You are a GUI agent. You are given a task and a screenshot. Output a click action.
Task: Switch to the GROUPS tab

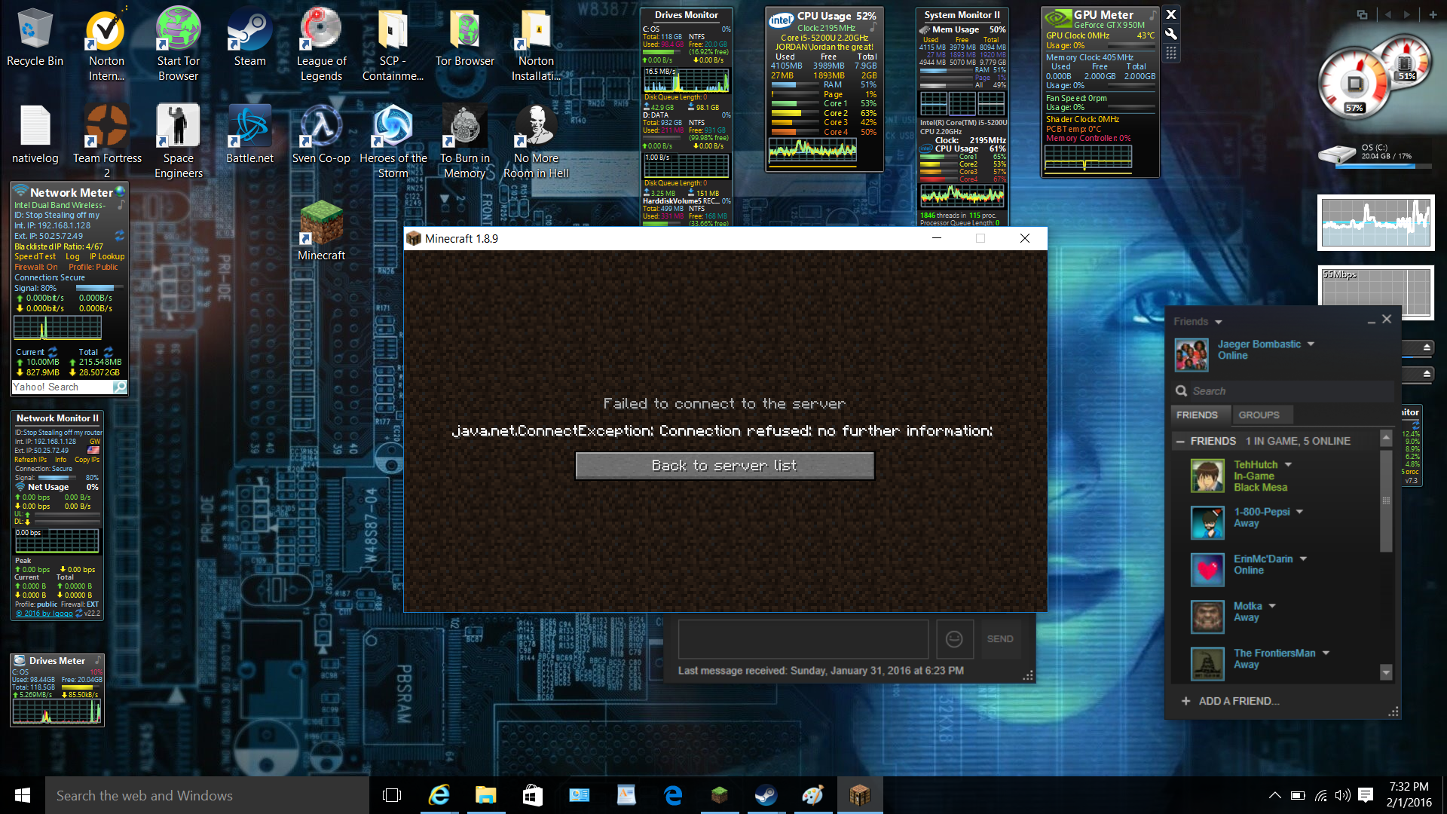click(x=1259, y=415)
